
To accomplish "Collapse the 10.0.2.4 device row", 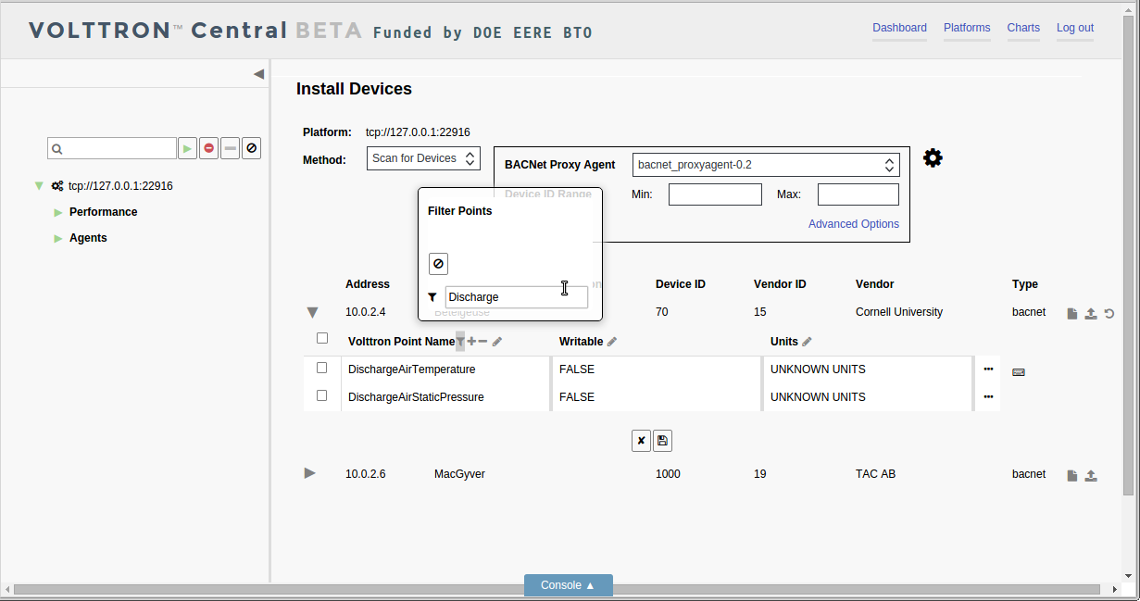I will click(x=312, y=313).
